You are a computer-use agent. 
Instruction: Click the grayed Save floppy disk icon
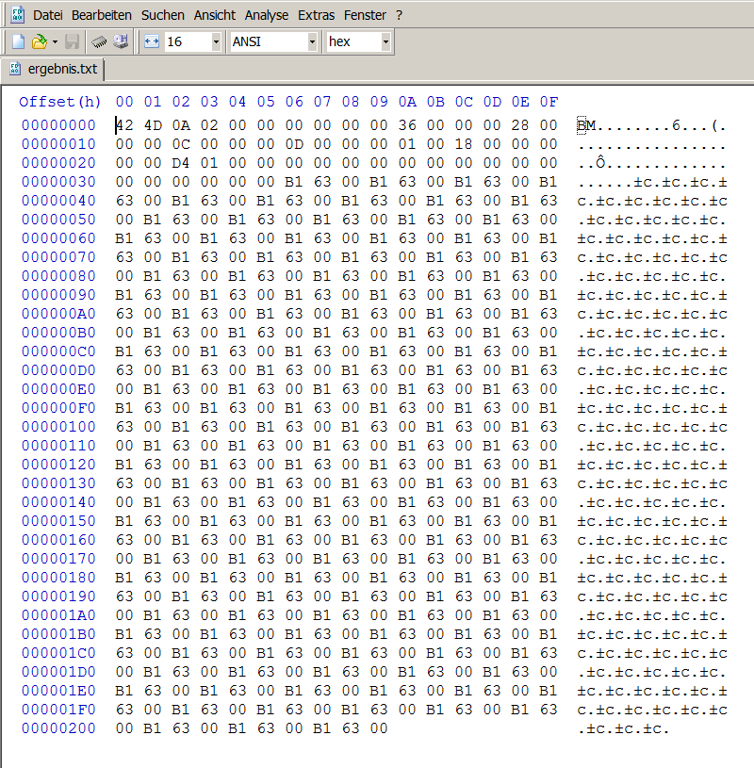tap(72, 42)
